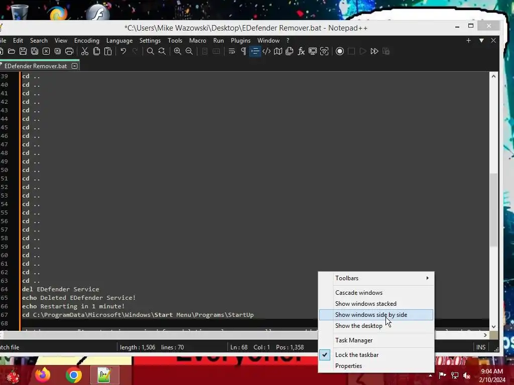This screenshot has height=385, width=514.
Task: Expand the Toolbars submenu
Action: tap(376, 278)
